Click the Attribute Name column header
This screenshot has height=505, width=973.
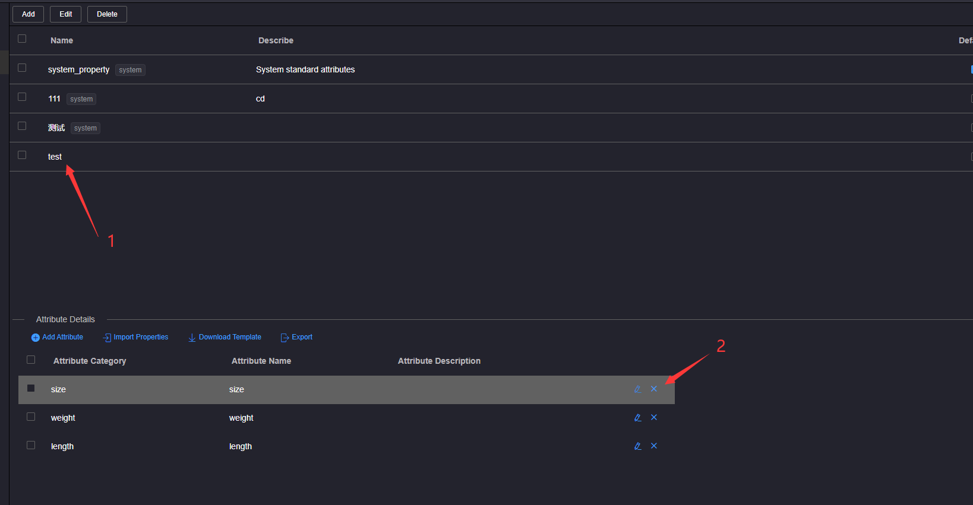point(261,361)
